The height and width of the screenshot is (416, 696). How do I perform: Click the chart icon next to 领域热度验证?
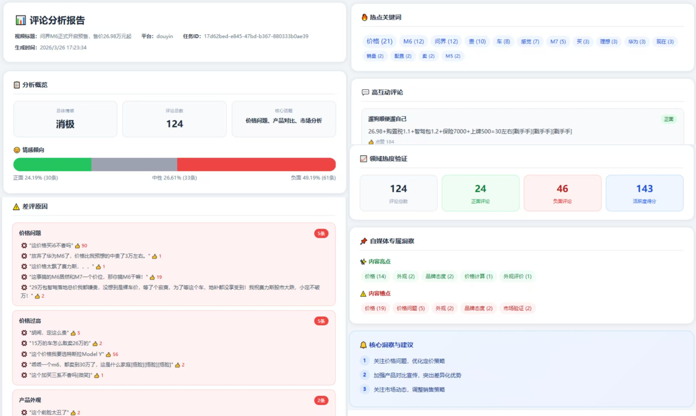point(364,159)
